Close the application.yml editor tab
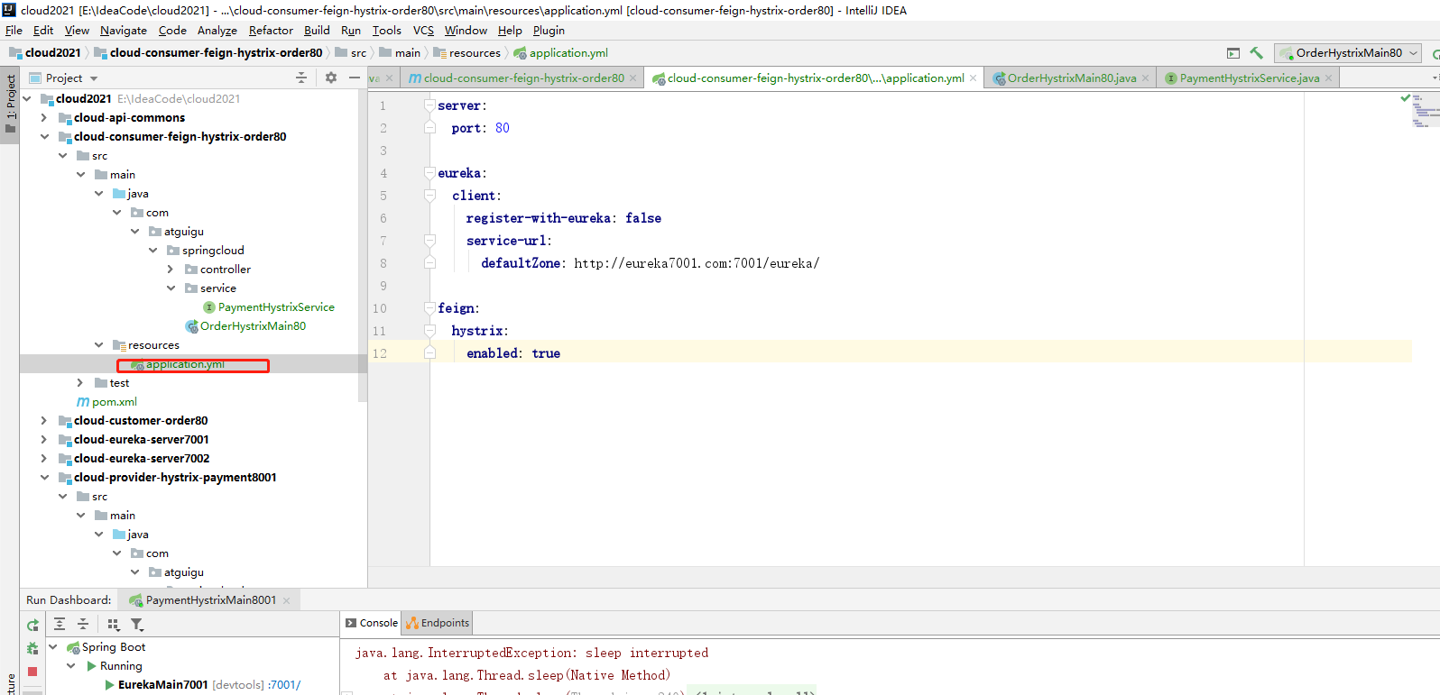The width and height of the screenshot is (1440, 695). tap(973, 78)
